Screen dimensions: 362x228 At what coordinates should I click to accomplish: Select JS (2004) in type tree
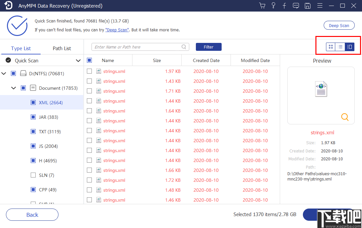(48, 146)
